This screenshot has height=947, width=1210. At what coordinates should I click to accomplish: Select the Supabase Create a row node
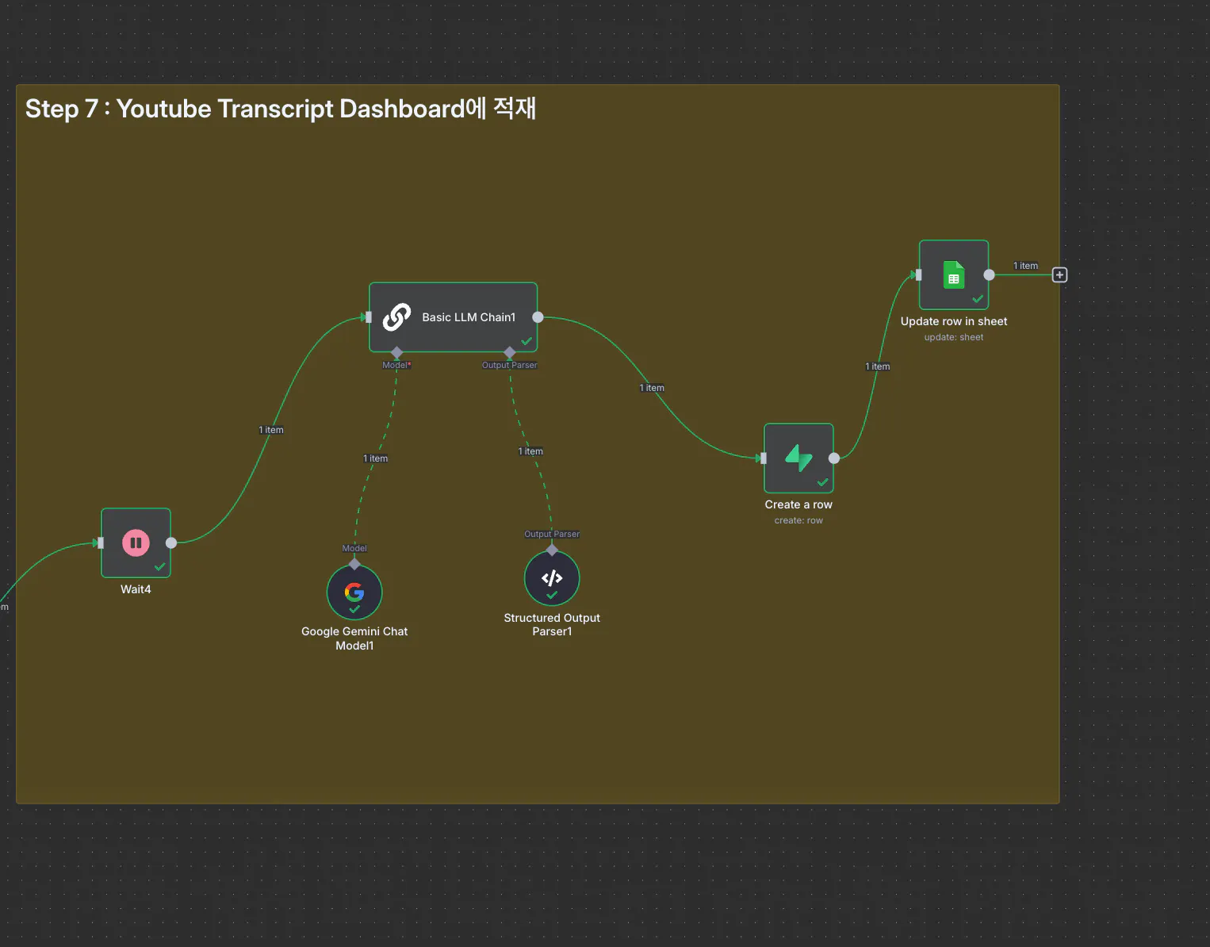[x=798, y=458]
